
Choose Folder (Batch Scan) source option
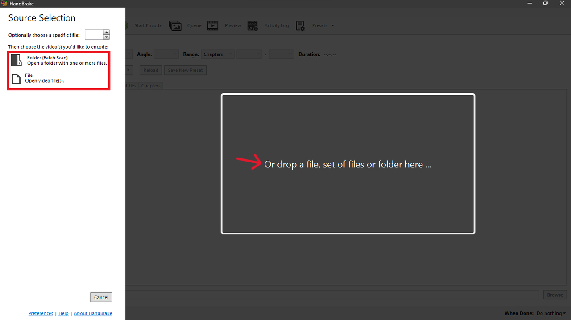click(x=59, y=60)
